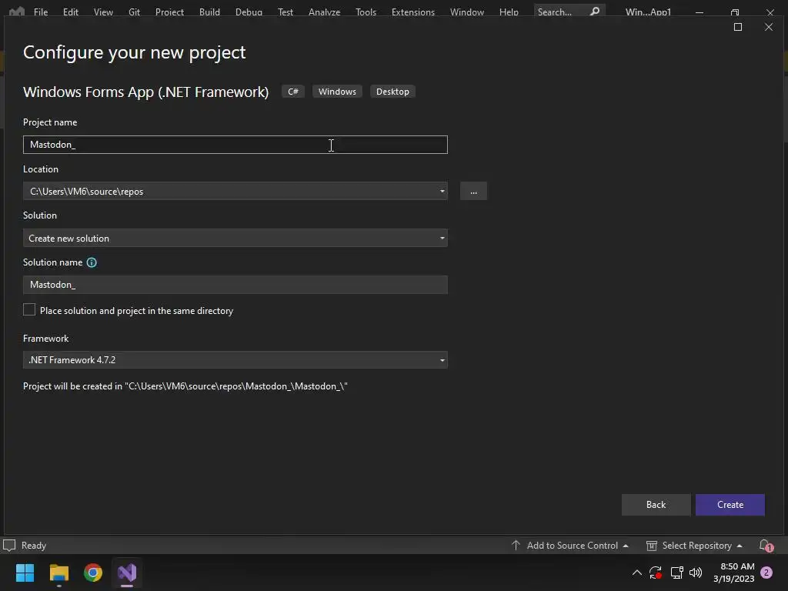The height and width of the screenshot is (591, 788).
Task: Open the Tools menu
Action: [x=366, y=12]
